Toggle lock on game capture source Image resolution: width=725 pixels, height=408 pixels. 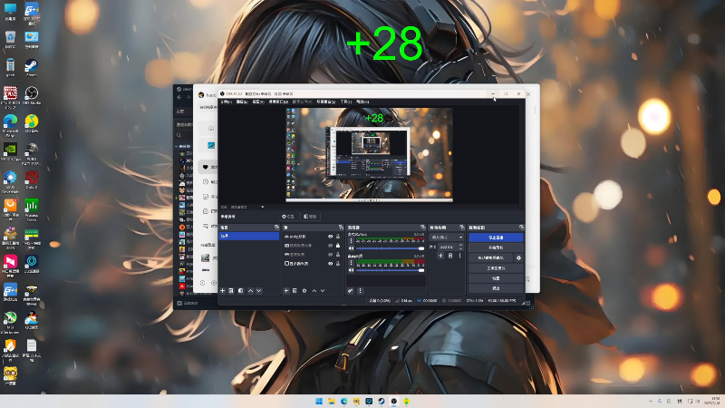(338, 255)
